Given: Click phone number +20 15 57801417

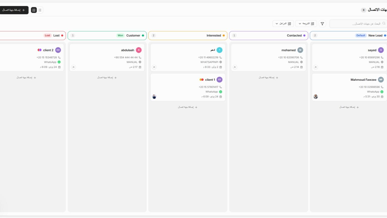Looking at the screenshot, I should 208,87.
